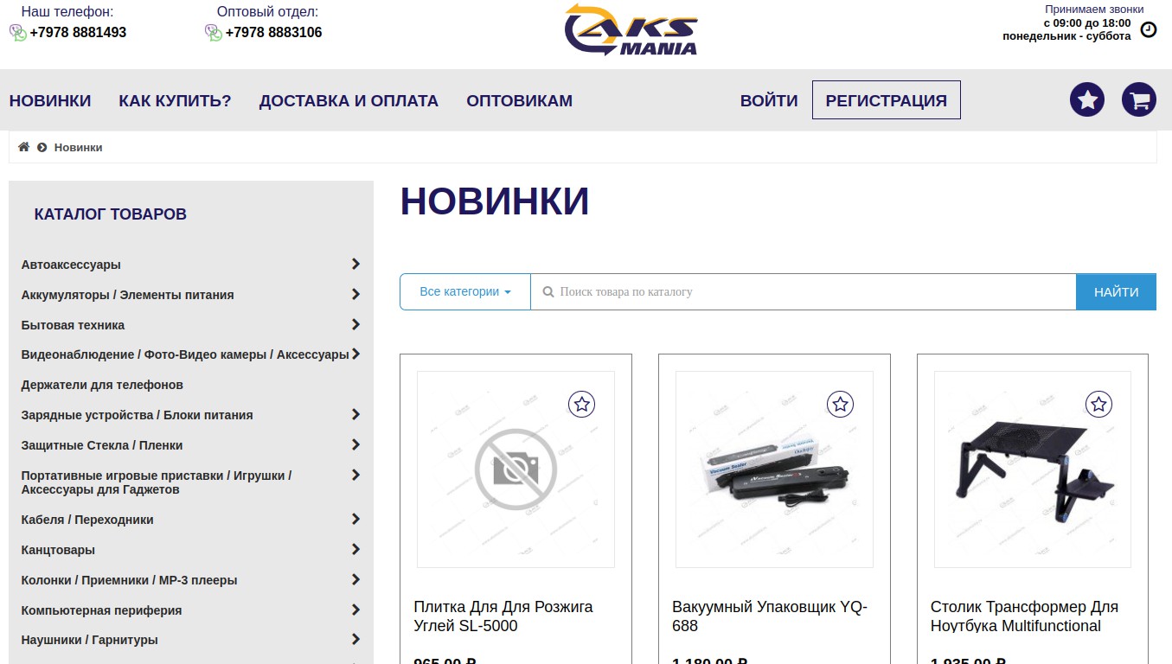
Task: Open Портативные игровые приставки category link
Action: pos(157,482)
